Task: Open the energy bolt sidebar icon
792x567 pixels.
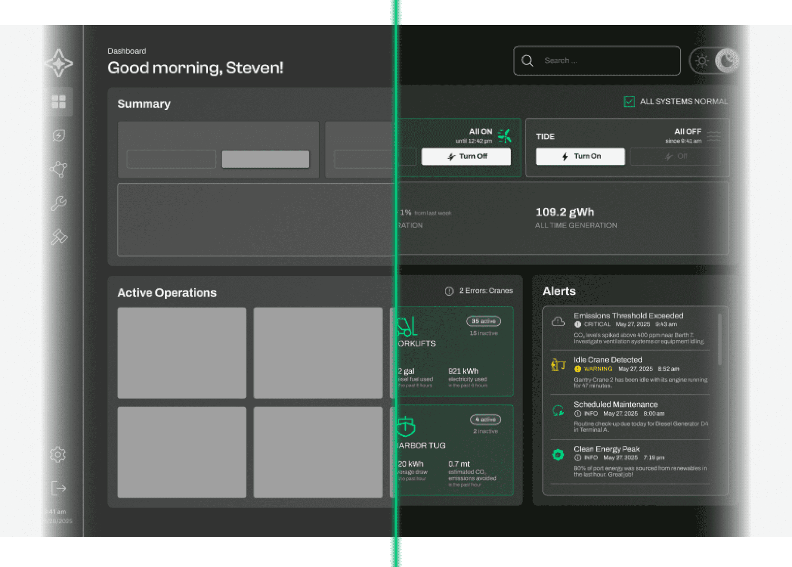Action: point(59,135)
